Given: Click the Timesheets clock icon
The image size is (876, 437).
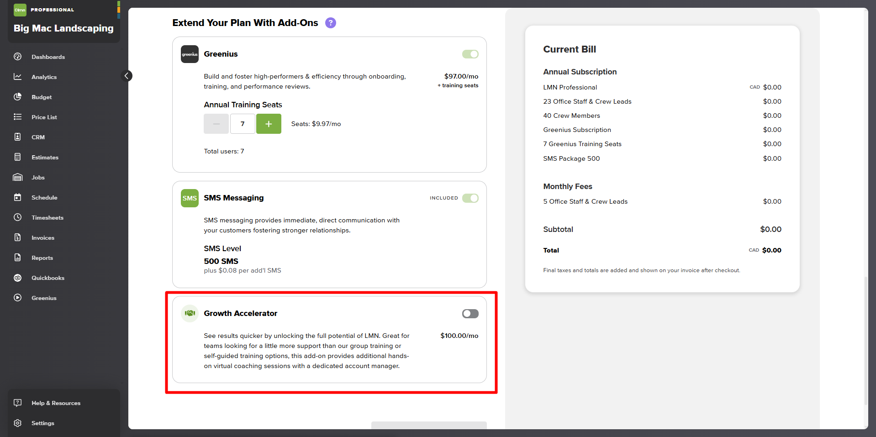Looking at the screenshot, I should tap(18, 217).
